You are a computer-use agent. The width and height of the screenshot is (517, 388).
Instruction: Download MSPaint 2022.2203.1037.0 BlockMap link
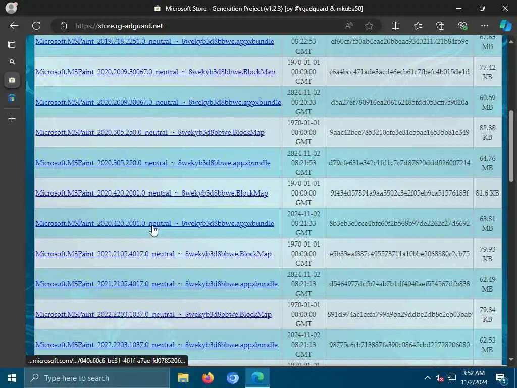coord(153,315)
